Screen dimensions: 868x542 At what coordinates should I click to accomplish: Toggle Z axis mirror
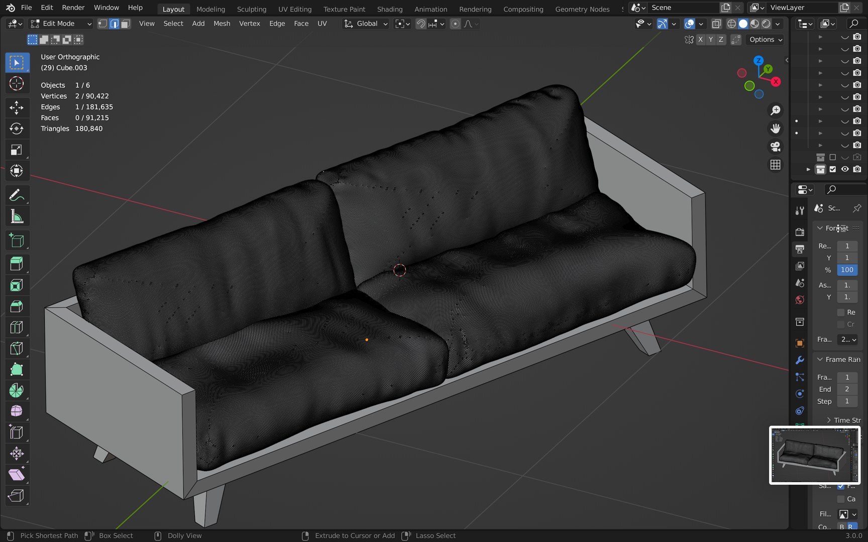(x=721, y=40)
